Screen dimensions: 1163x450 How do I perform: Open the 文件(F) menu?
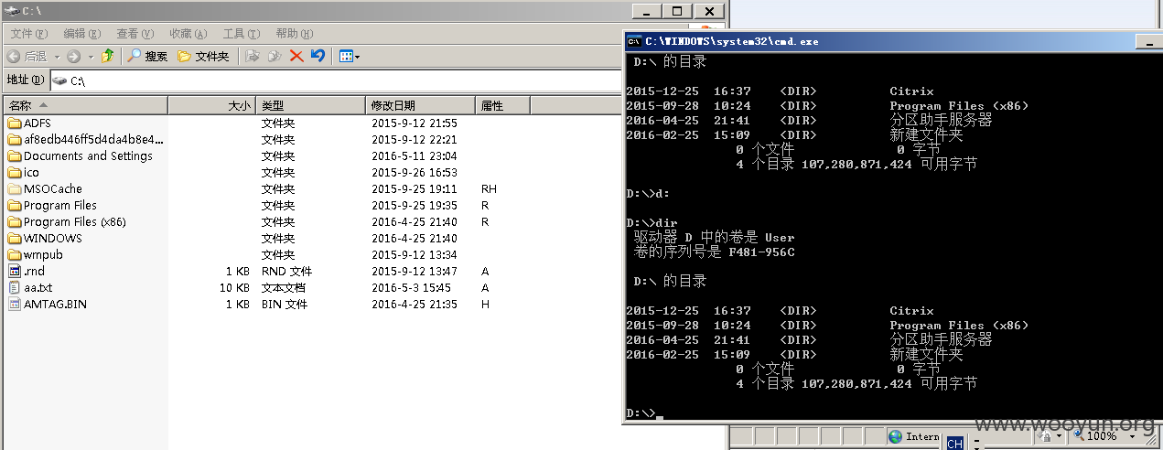[x=28, y=33]
